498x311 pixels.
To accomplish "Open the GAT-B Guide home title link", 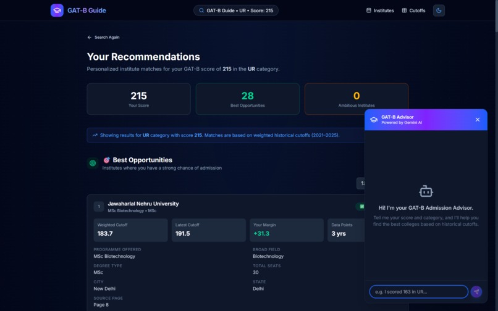I will (x=87, y=10).
